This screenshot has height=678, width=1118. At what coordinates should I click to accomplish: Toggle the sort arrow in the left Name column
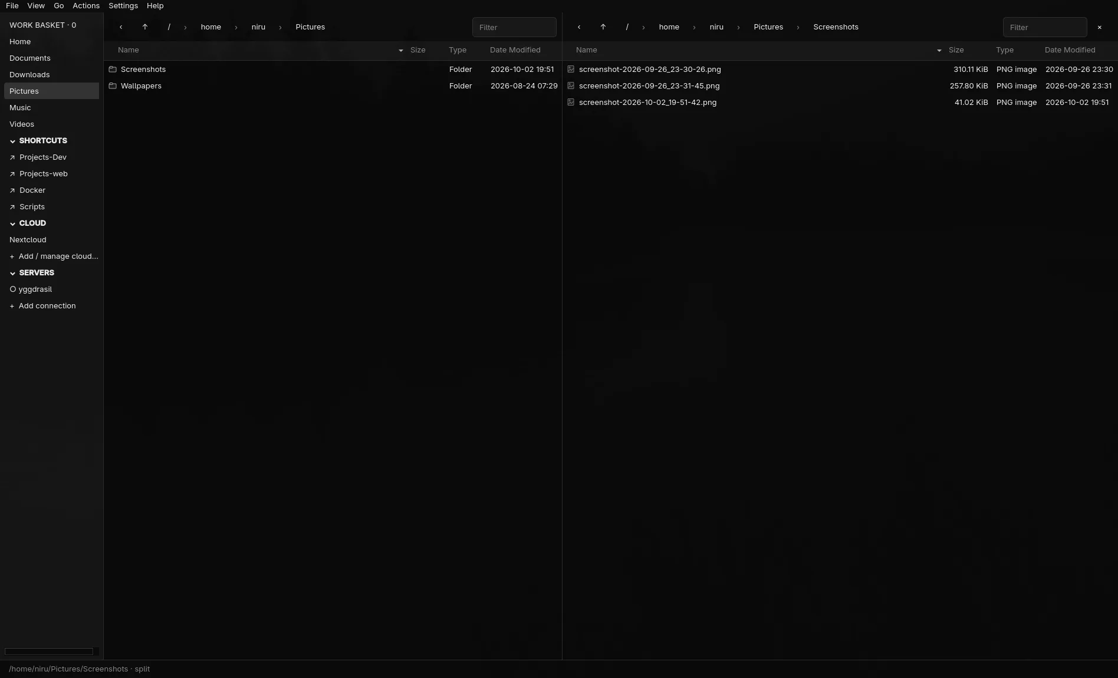click(401, 51)
